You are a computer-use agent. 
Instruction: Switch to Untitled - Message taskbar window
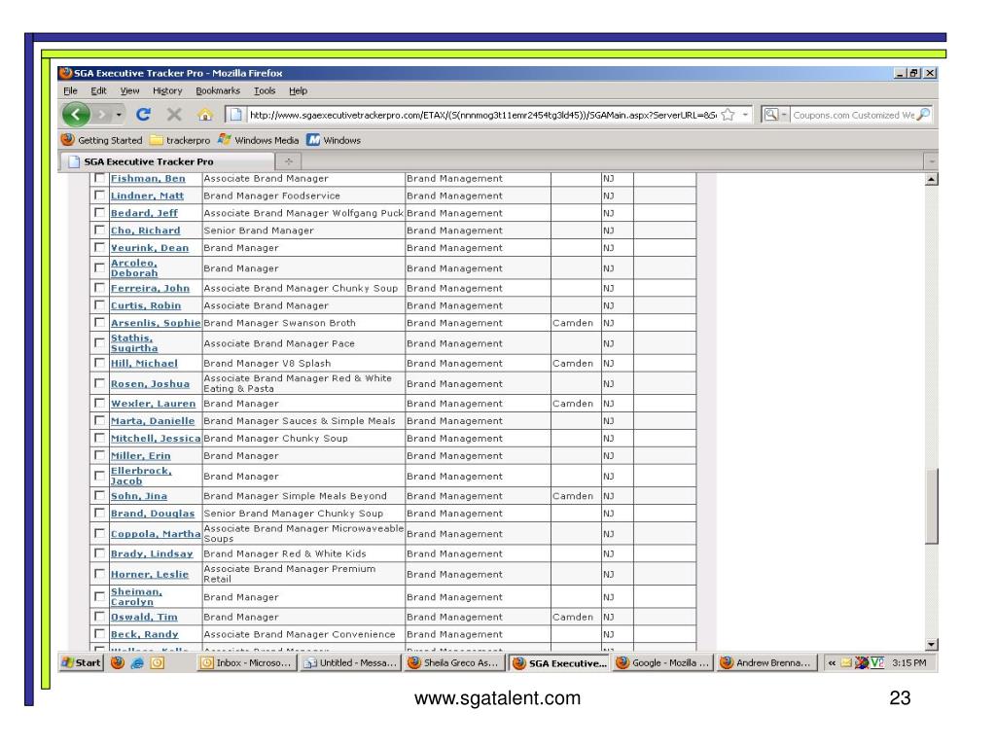coord(350,662)
